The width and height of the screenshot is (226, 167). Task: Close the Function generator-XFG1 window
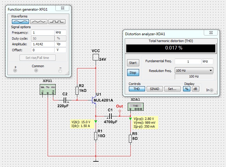(62, 8)
